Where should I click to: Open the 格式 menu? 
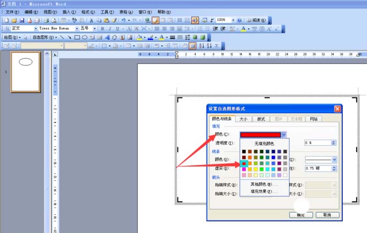[x=87, y=12]
